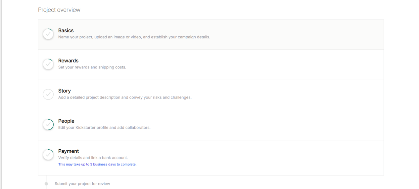This screenshot has width=419, height=189.
Task: Click 'Verify details and link a bank account'
Action: click(x=93, y=158)
